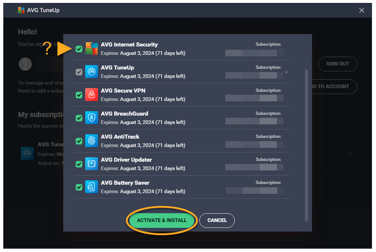
Task: Deselect the AVG Battery Saver checkbox
Action: pyautogui.click(x=79, y=187)
